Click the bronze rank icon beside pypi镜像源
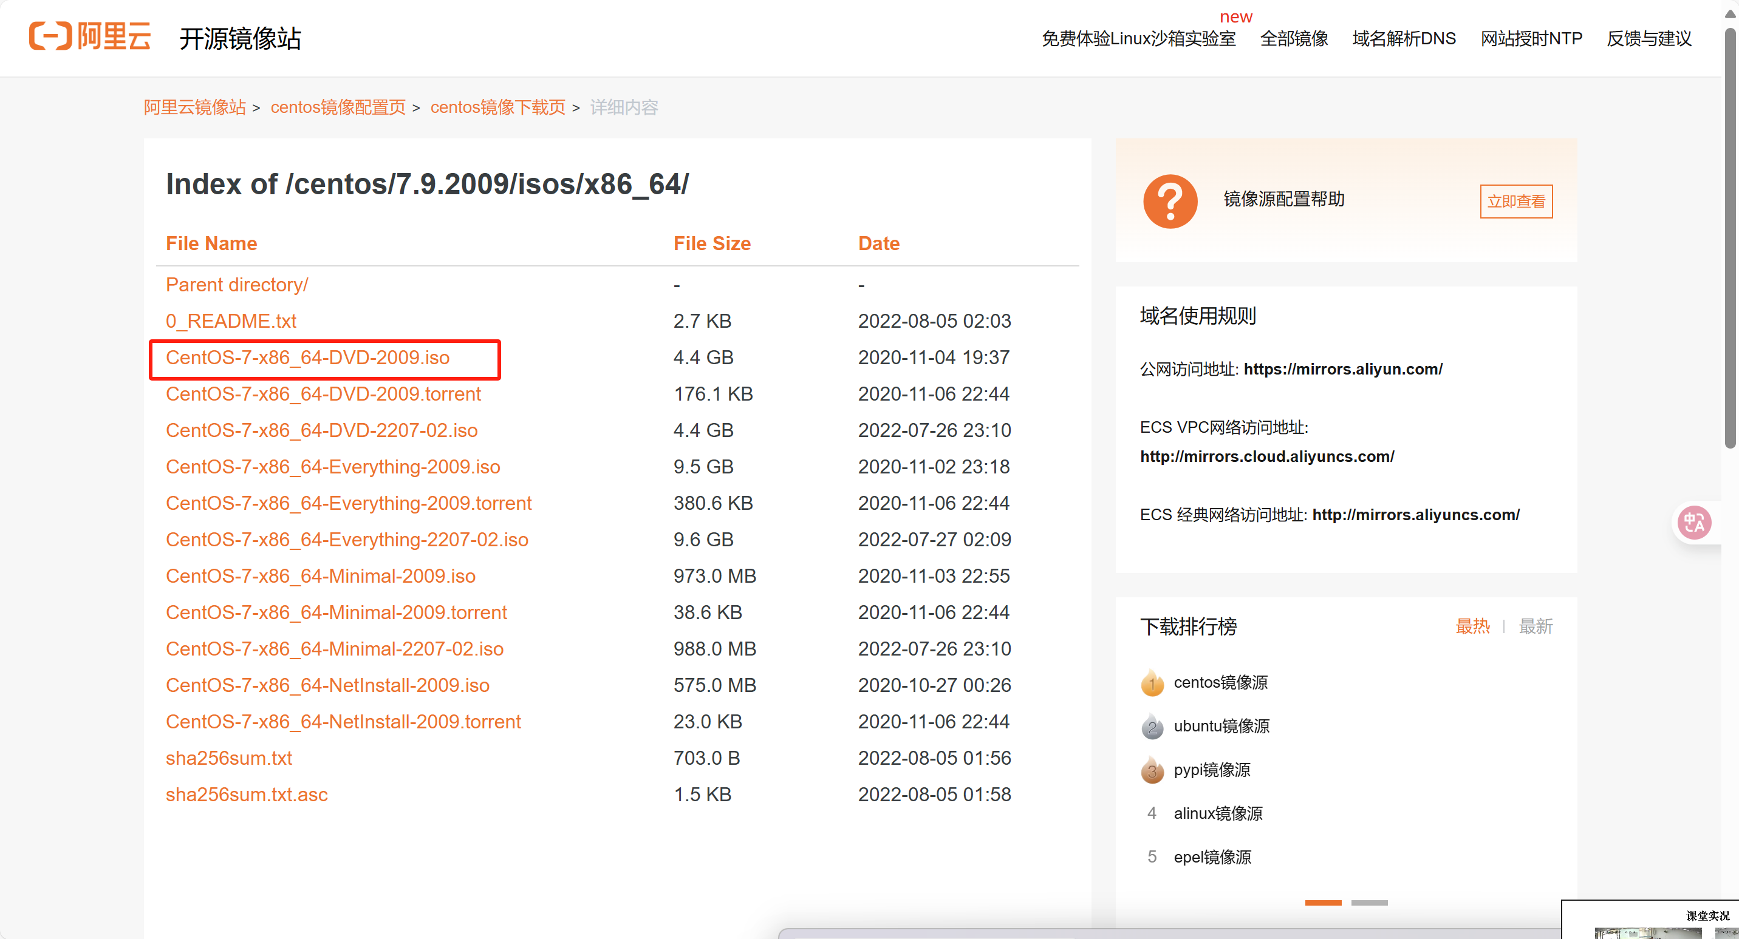1739x939 pixels. pos(1152,770)
